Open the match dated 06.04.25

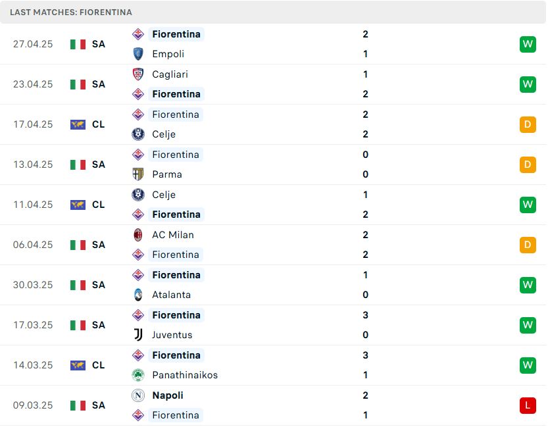pyautogui.click(x=272, y=245)
